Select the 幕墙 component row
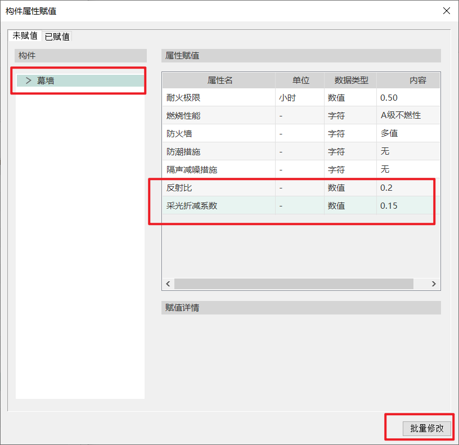This screenshot has height=445, width=459. tap(80, 80)
